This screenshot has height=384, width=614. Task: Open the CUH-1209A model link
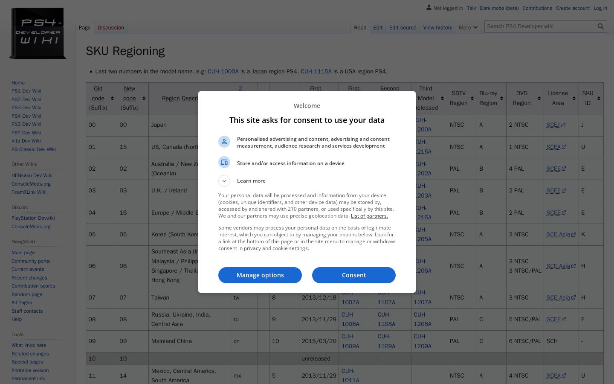click(423, 341)
